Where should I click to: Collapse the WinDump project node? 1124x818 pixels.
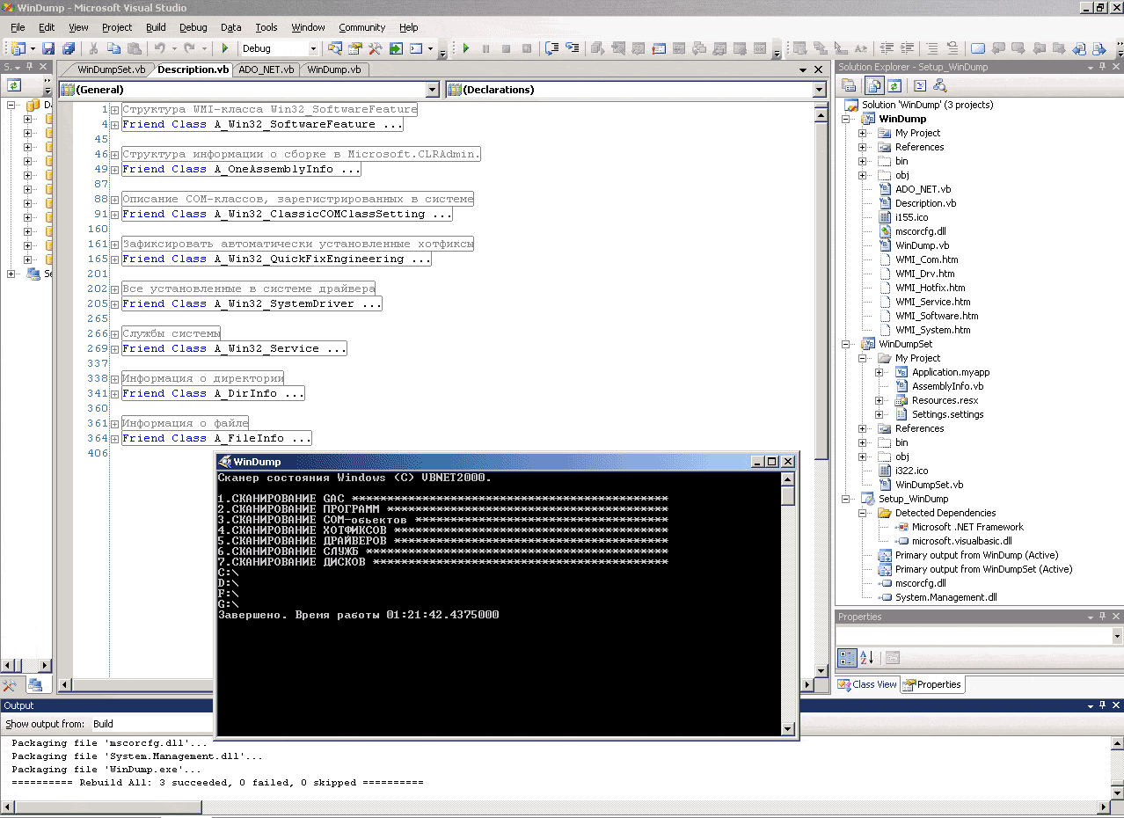(845, 119)
